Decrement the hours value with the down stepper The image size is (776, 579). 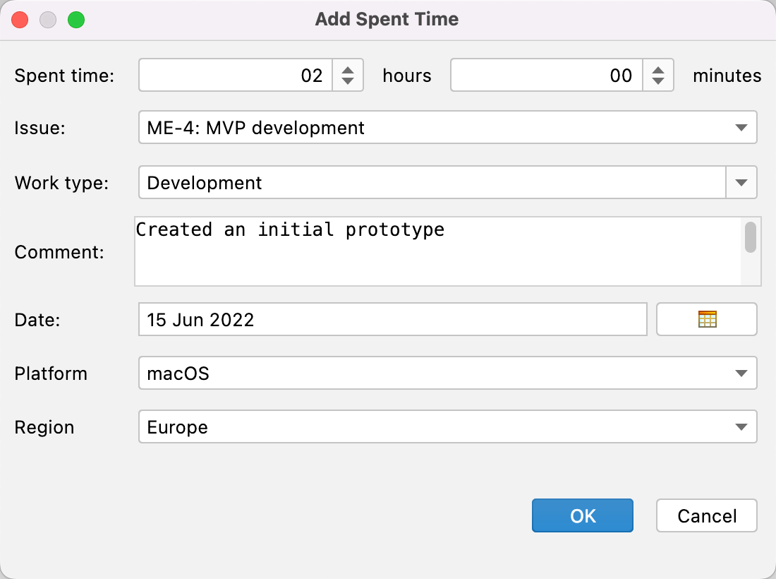pos(347,80)
